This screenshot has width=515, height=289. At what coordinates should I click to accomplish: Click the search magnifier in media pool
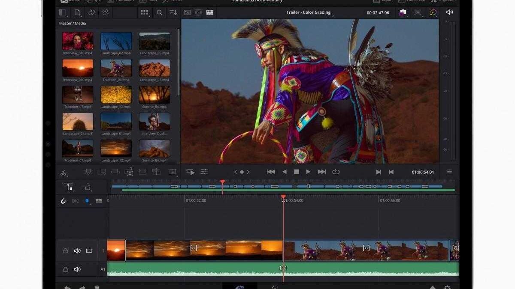(159, 13)
